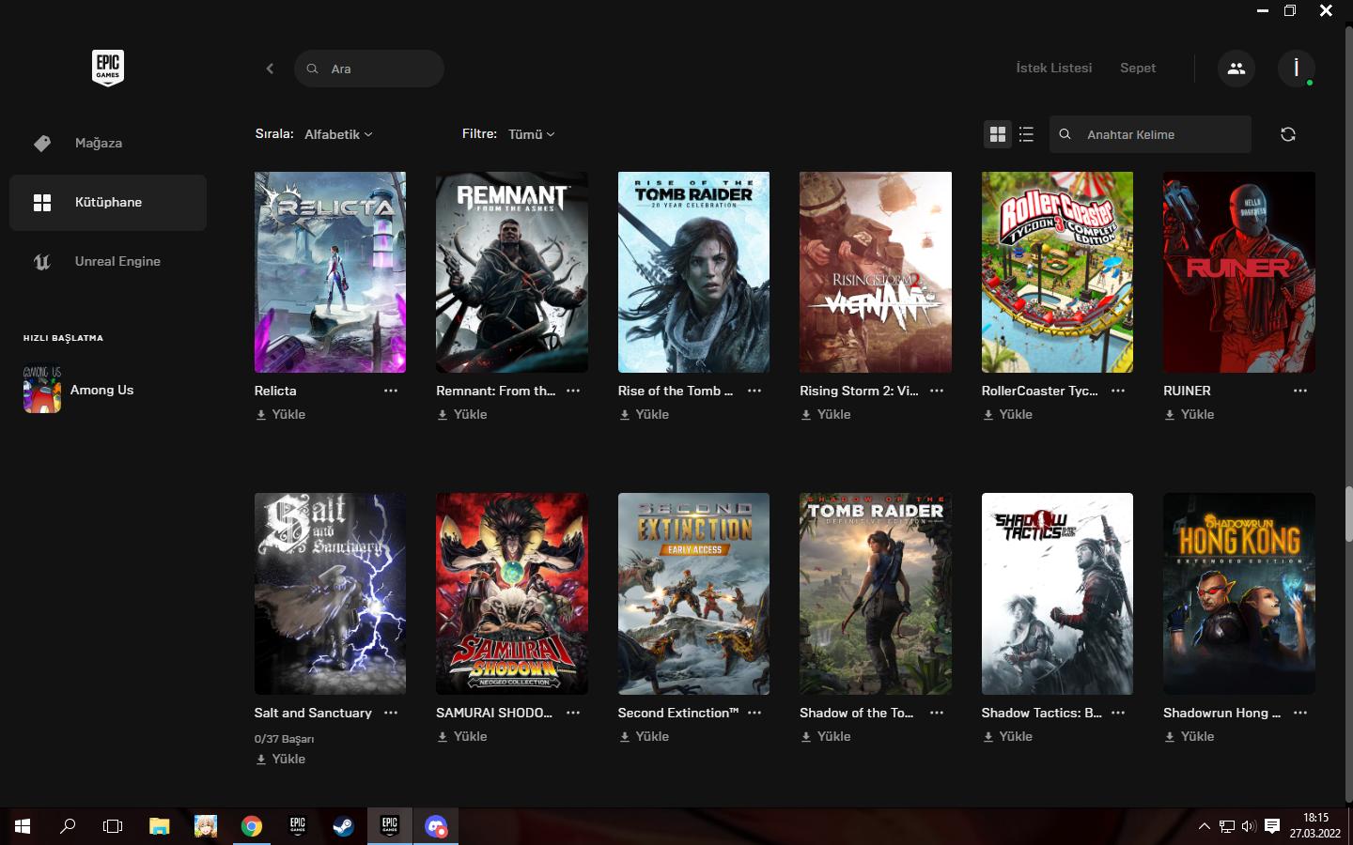Viewport: 1353px width, 845px height.
Task: Open options menu for RollerCoaster Tycoon
Action: pyautogui.click(x=1118, y=391)
